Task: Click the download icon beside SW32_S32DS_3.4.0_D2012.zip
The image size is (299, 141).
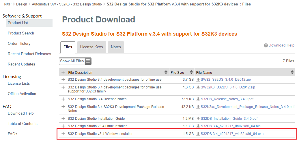Action: coord(198,80)
